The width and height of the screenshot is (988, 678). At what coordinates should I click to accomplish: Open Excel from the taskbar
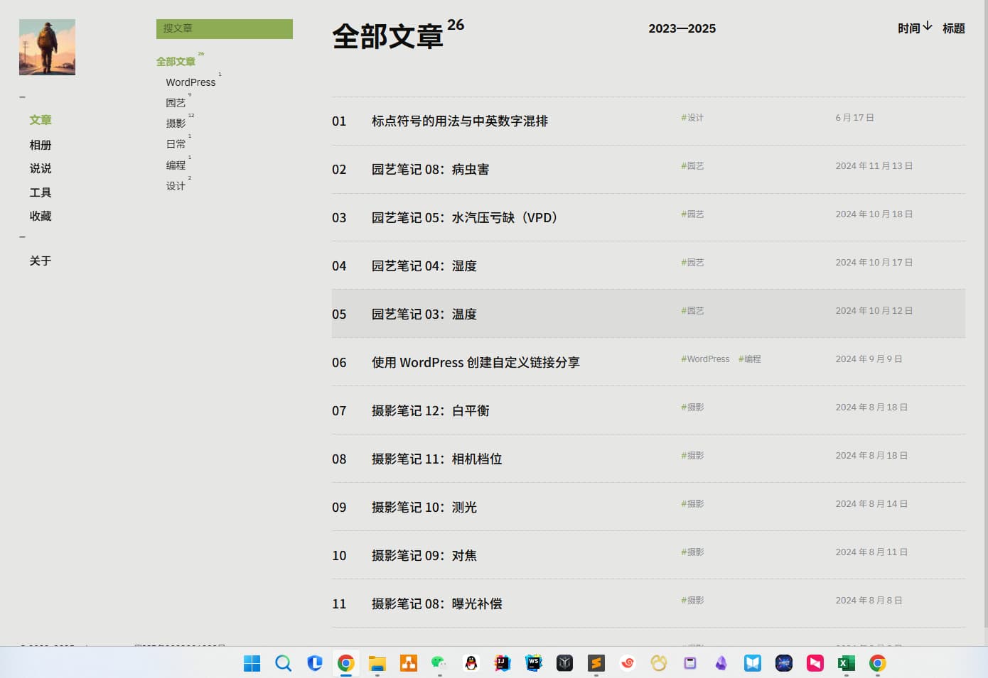point(846,663)
